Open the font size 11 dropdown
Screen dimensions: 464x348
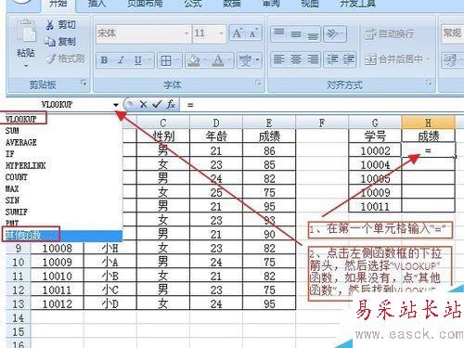coord(221,33)
